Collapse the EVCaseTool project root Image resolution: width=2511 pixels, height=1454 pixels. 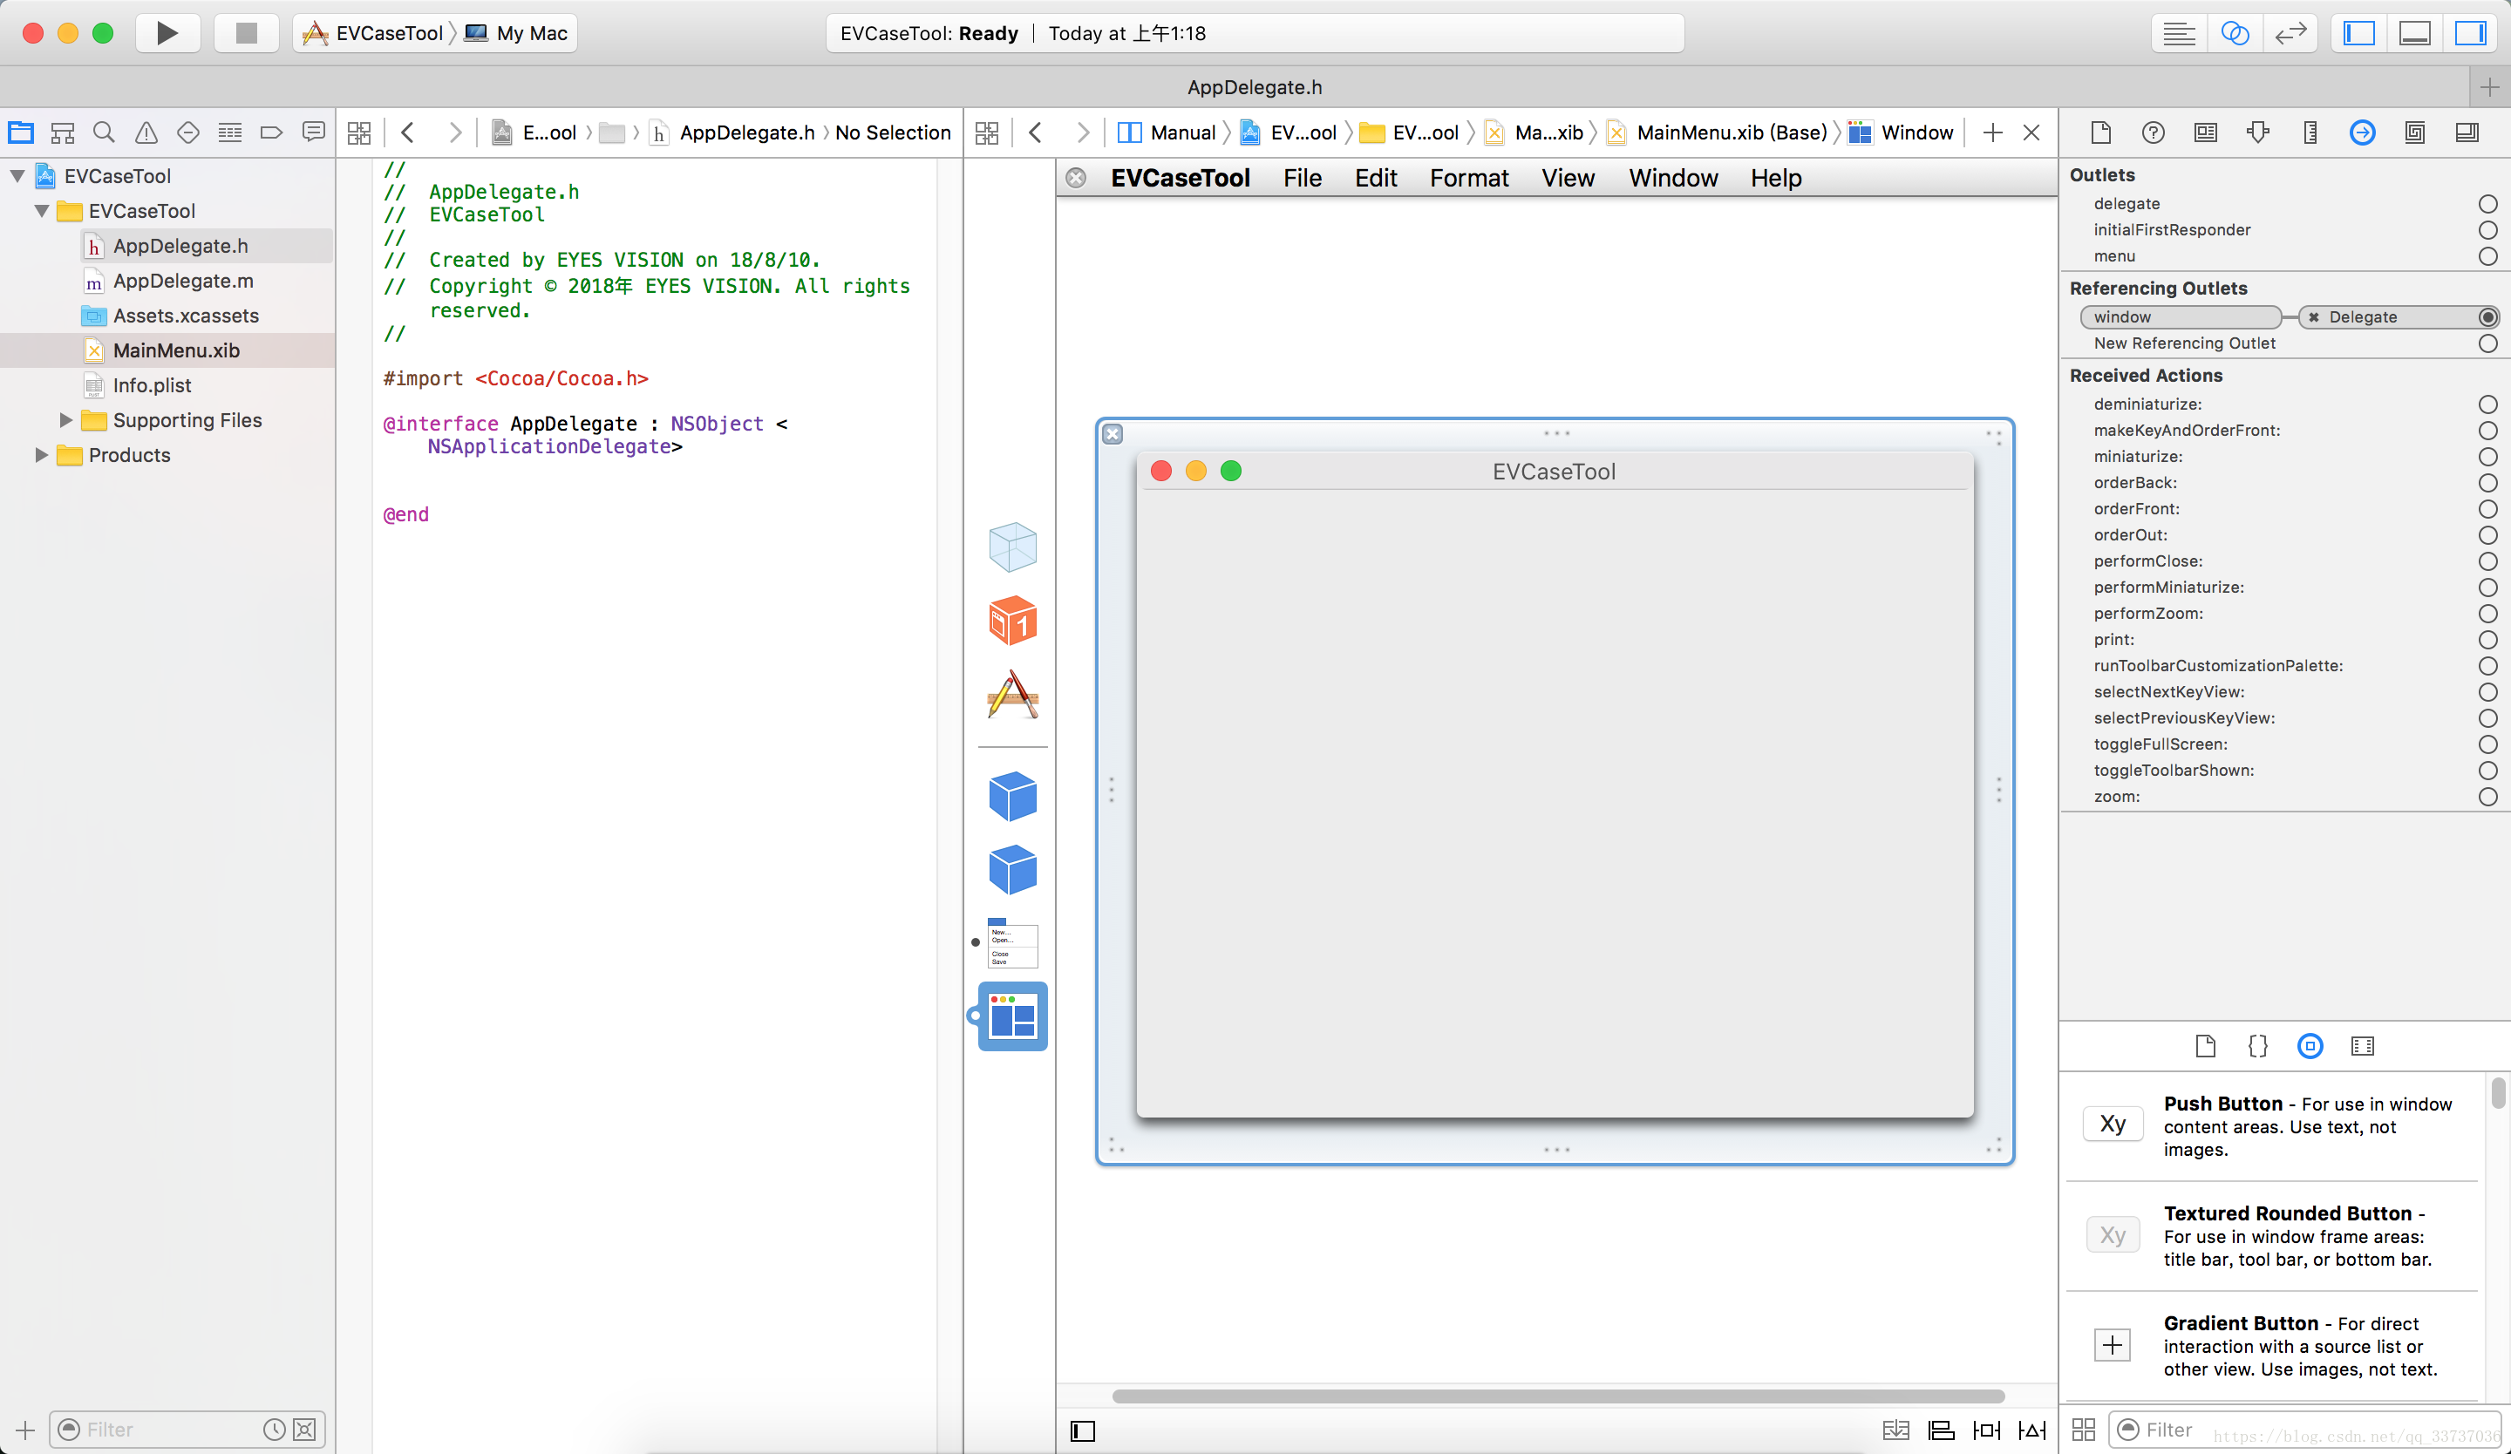coord(18,176)
